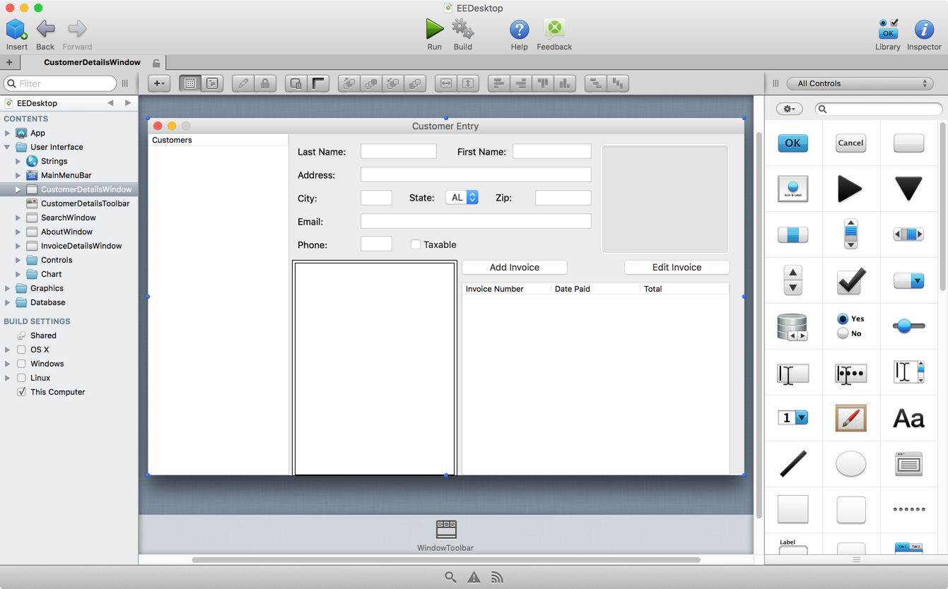Open the All Controls dropdown
This screenshot has height=589, width=948.
tap(860, 83)
